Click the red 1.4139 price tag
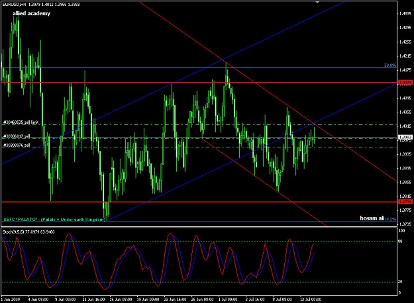This screenshot has height=303, width=414. (405, 83)
